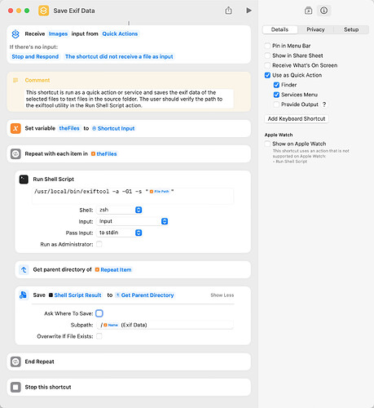Open the Shell dropdown showing zsh
This screenshot has height=408, width=374.
[x=120, y=210]
